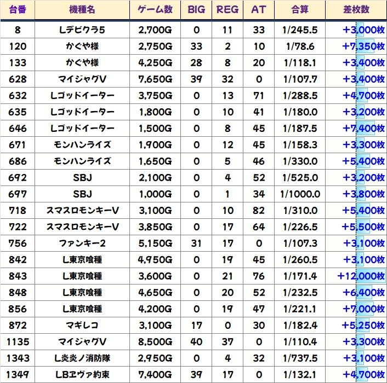
Task: Click the 差枚数 column header
Action: pyautogui.click(x=356, y=10)
